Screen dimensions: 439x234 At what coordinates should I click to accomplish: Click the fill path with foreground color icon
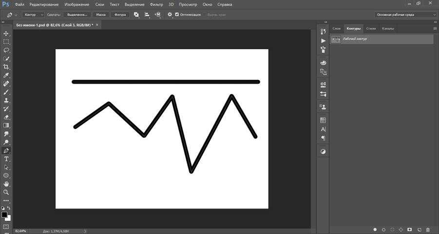pyautogui.click(x=375, y=229)
